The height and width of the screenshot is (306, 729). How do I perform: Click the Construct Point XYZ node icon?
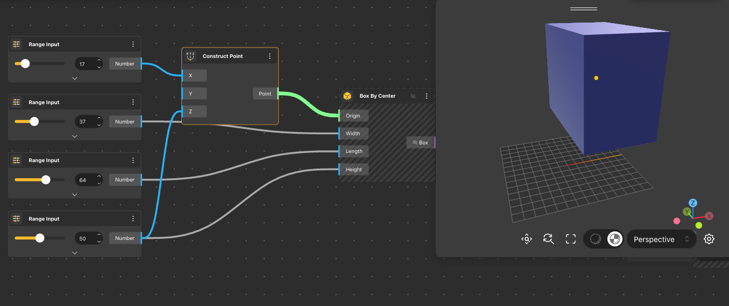click(190, 56)
